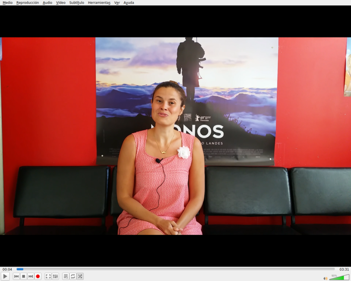
Task: Click the total duration label 03:31
Action: point(344,269)
